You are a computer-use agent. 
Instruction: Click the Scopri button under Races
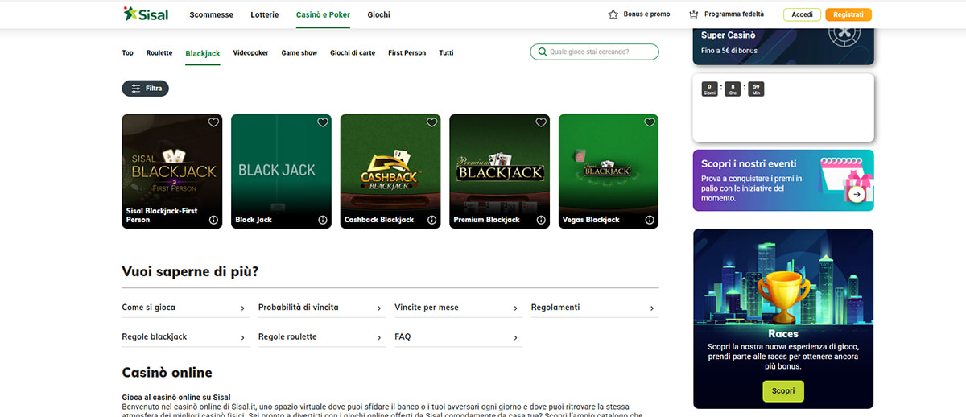click(x=783, y=390)
